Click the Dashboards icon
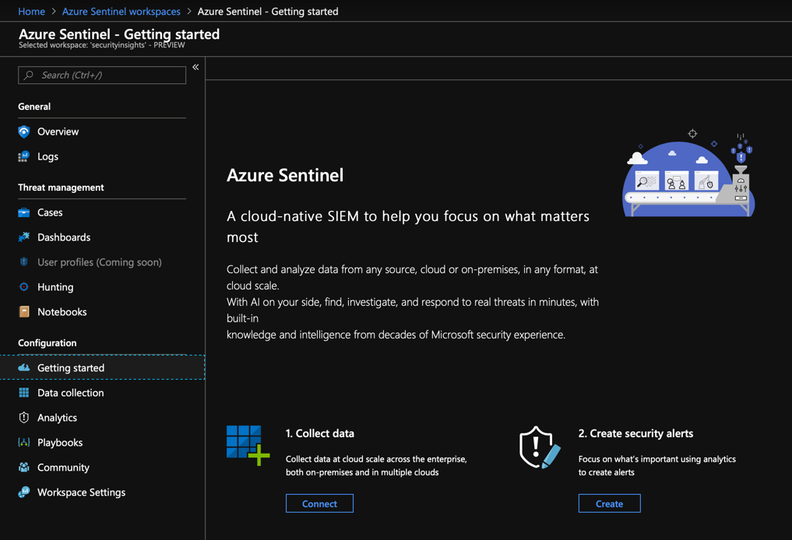This screenshot has width=792, height=540. [24, 237]
